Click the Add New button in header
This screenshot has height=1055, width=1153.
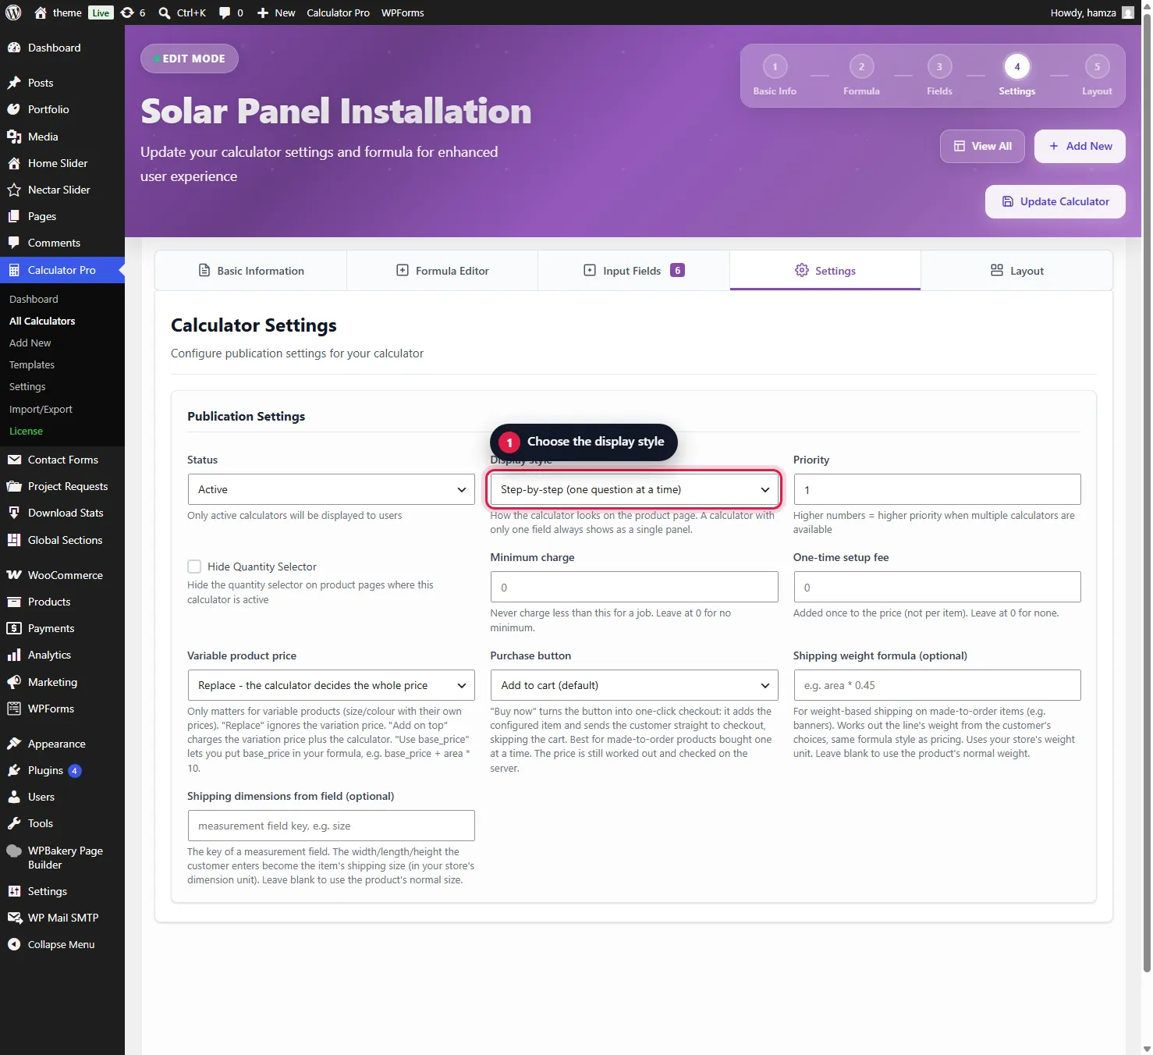click(1080, 146)
